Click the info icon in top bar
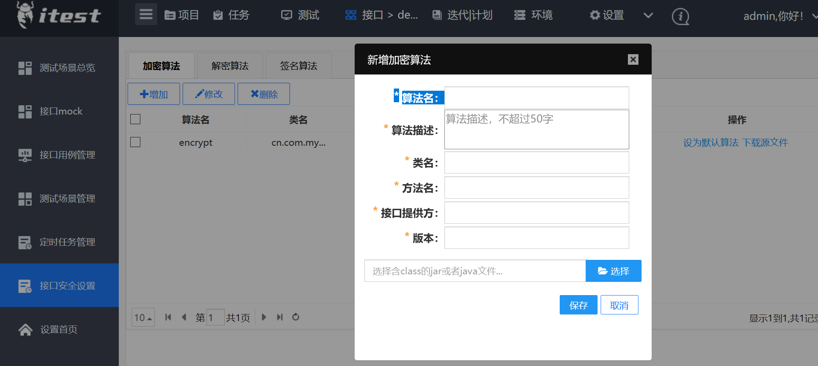Image resolution: width=818 pixels, height=366 pixels. 680,17
